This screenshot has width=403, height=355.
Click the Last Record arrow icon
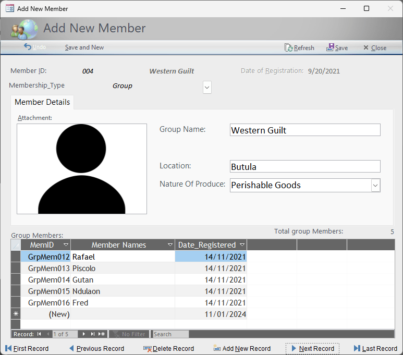click(x=357, y=348)
